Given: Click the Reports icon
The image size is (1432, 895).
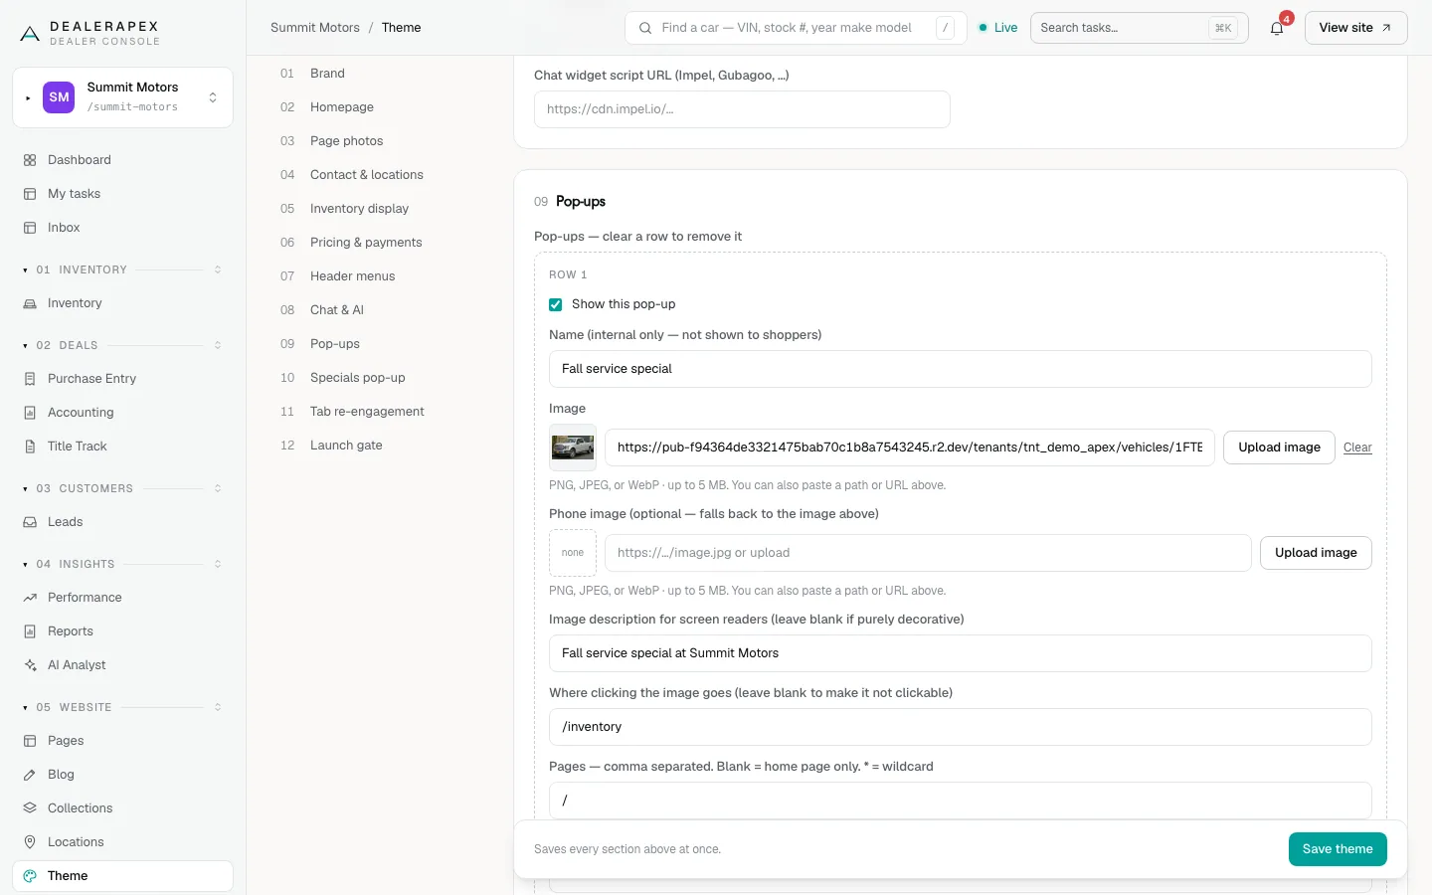Looking at the screenshot, I should (x=30, y=631).
